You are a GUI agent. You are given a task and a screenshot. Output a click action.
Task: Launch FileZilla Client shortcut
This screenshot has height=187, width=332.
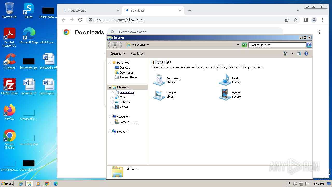pos(9,87)
